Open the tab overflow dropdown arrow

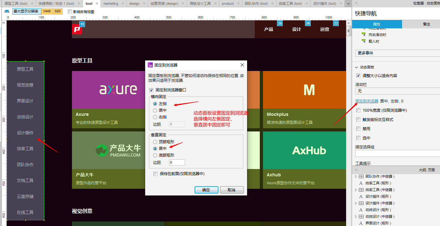coord(348,4)
